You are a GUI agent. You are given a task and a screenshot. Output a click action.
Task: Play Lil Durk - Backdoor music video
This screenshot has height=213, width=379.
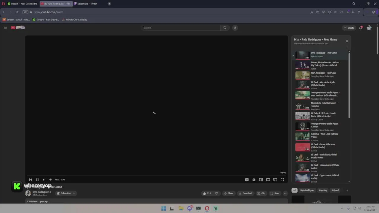click(x=320, y=158)
